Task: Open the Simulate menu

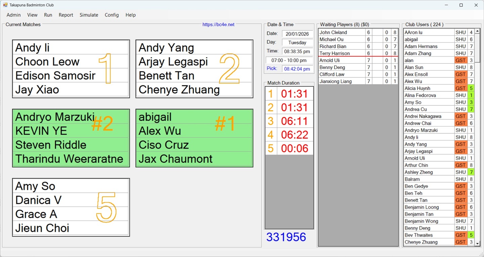Action: click(x=89, y=15)
